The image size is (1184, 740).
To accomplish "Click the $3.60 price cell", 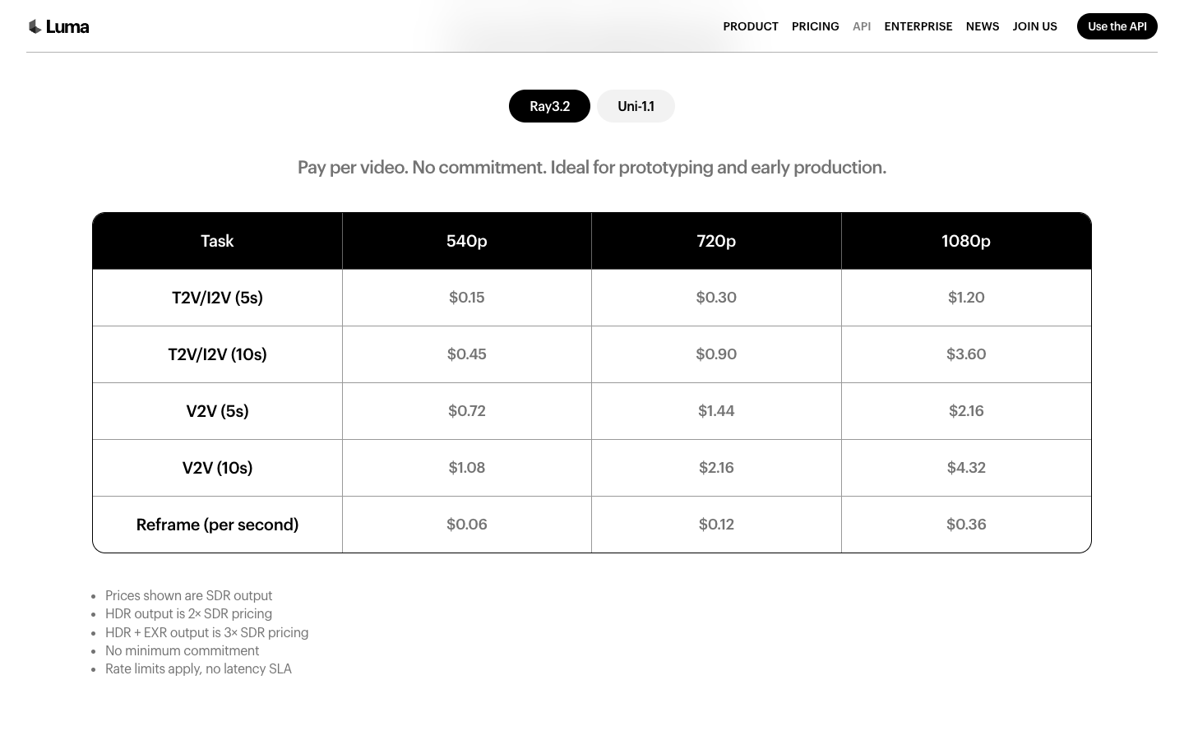I will click(966, 354).
